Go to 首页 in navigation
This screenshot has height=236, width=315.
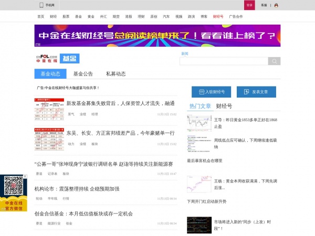tap(41, 17)
